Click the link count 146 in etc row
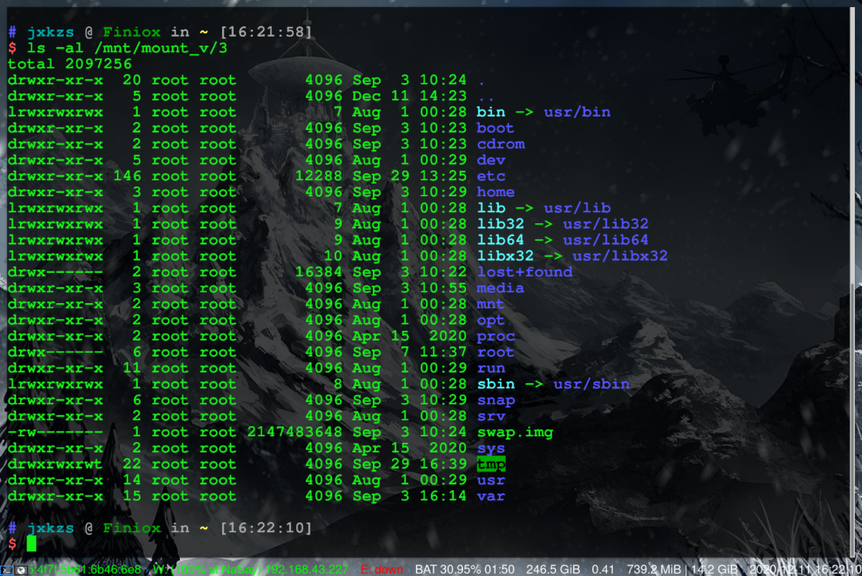Viewport: 862px width, 576px height. pyautogui.click(x=127, y=176)
